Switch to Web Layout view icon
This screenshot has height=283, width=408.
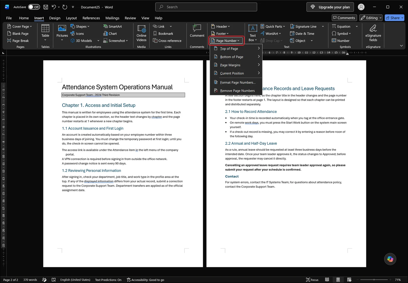(x=349, y=280)
